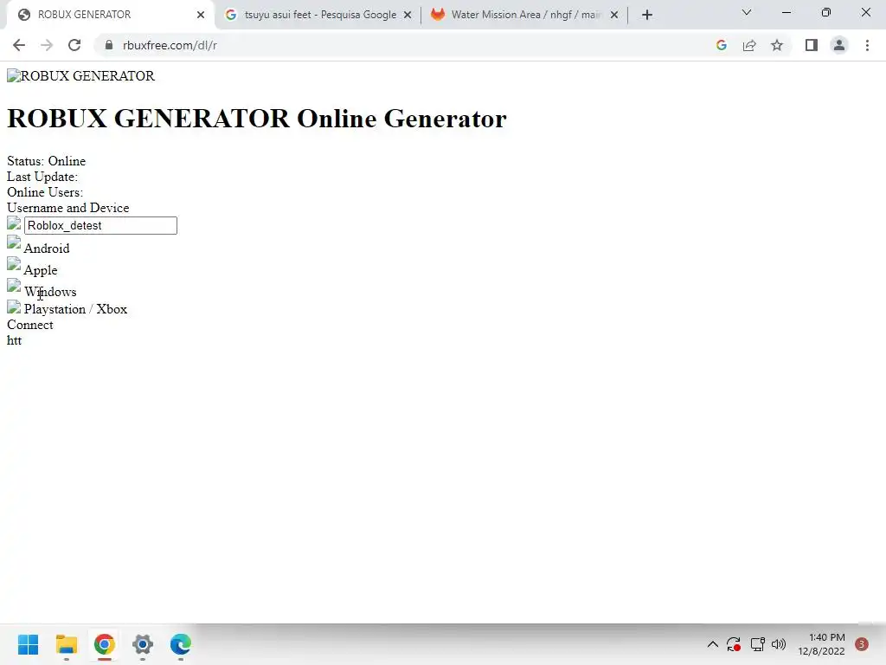The image size is (886, 665).
Task: Reload the rbuxfree.com page
Action: point(74,45)
